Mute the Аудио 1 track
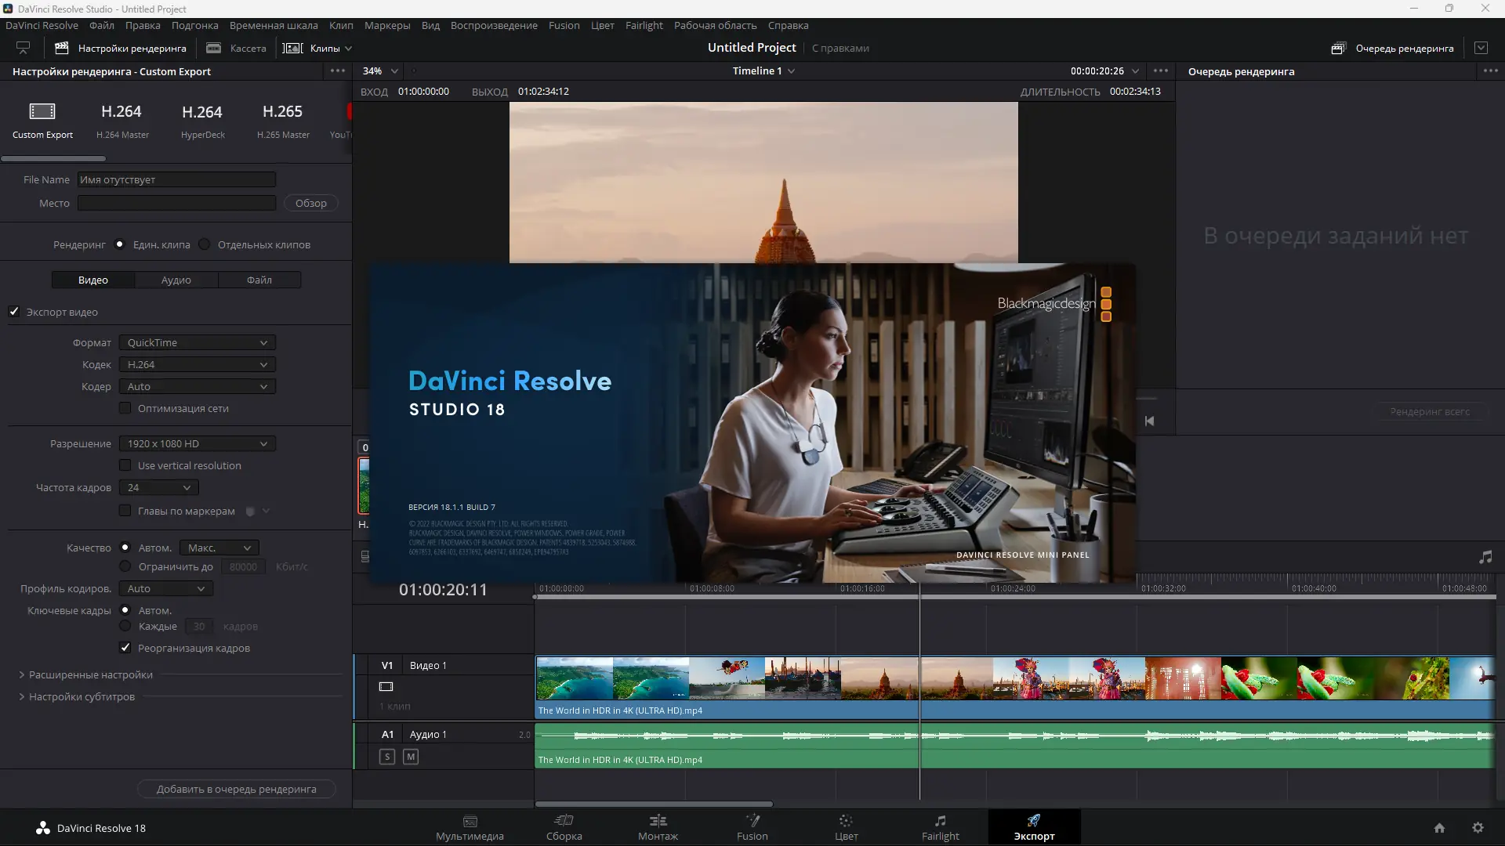Screen dimensions: 1505x846 [x=410, y=756]
